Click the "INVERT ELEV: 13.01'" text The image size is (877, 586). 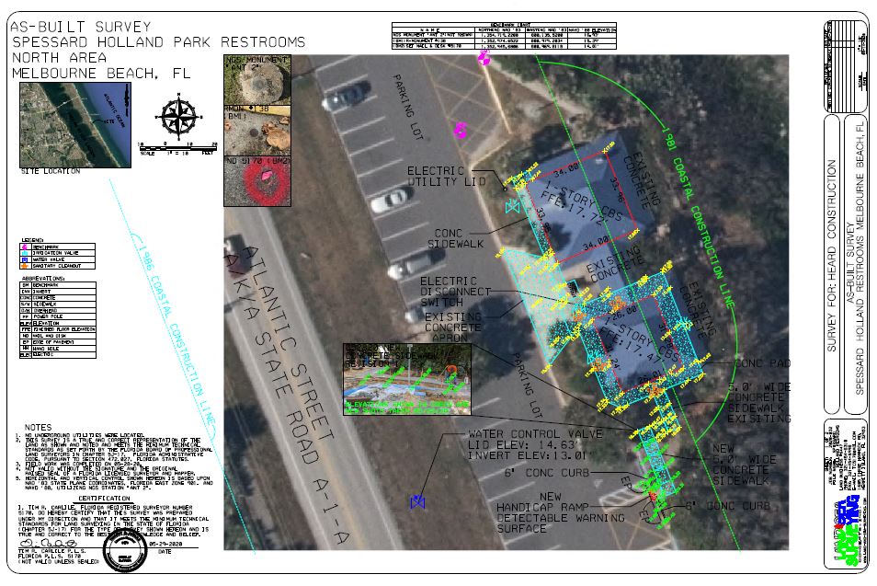pos(528,455)
